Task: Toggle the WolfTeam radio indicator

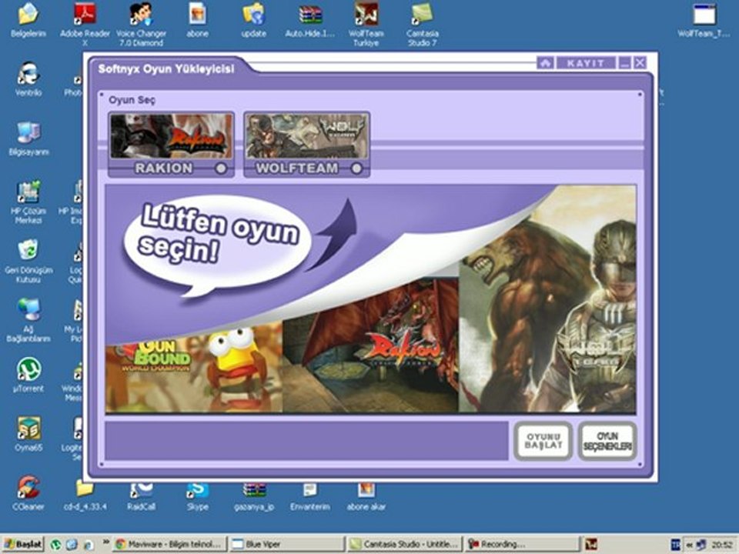Action: [x=356, y=169]
